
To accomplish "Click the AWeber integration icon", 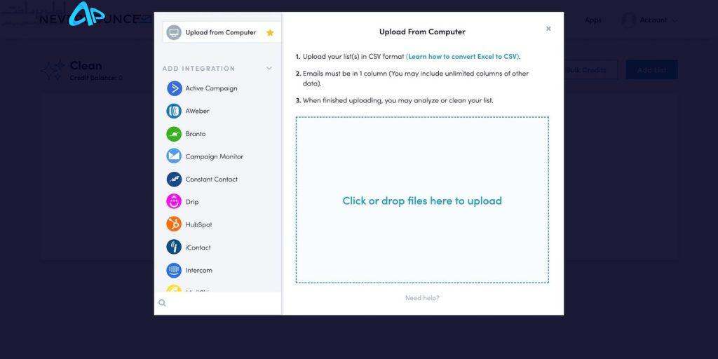I will [x=174, y=111].
